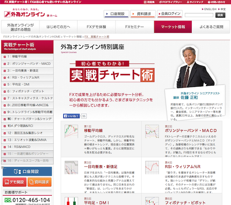
Task: Open 用語集 glossary link in top bar
Action: (x=149, y=2)
